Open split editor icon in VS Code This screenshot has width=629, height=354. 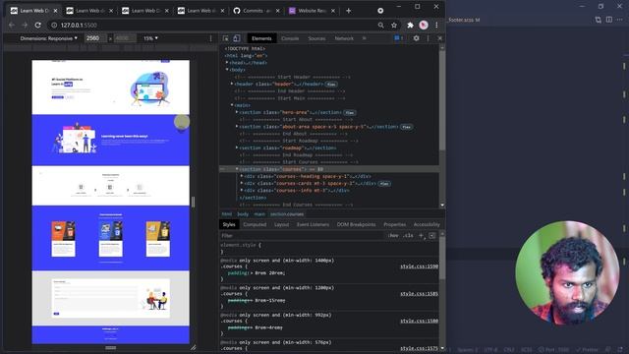(x=609, y=20)
